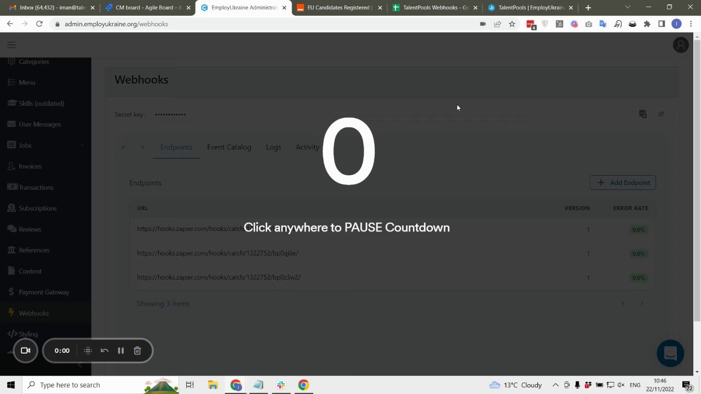Bookmark this page with star icon
This screenshot has width=701, height=394.
[x=512, y=24]
